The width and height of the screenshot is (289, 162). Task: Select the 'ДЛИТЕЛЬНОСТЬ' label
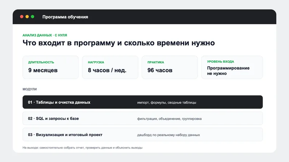41,62
